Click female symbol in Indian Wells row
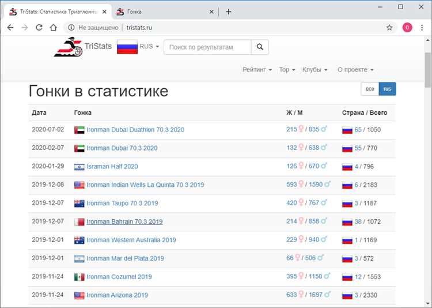Screen dimensions: 432x308 coord(301,184)
